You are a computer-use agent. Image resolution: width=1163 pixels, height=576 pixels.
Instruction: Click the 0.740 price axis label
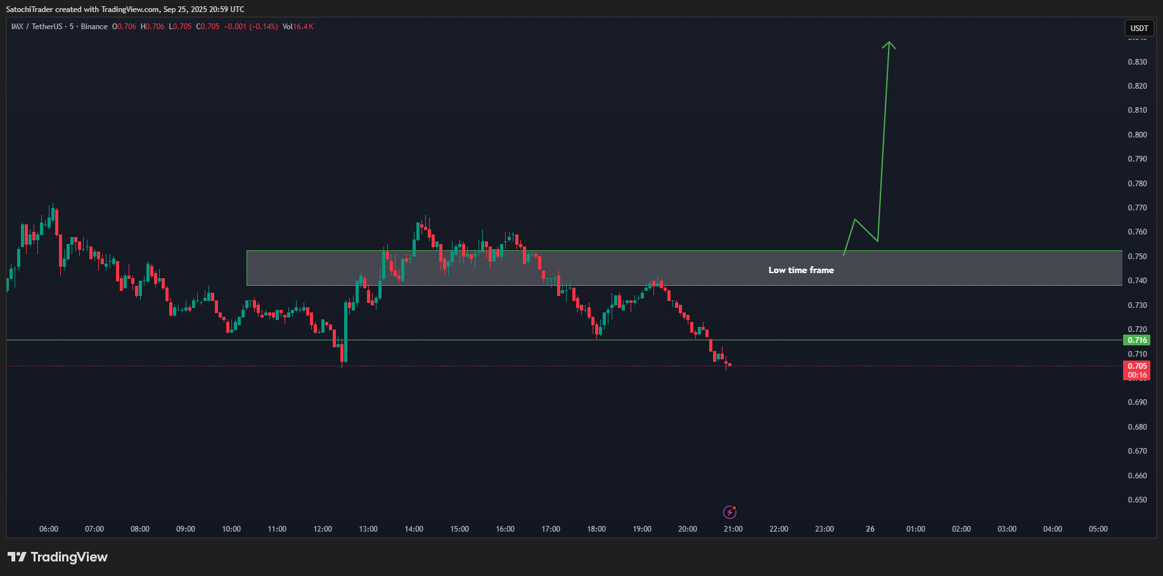point(1137,281)
